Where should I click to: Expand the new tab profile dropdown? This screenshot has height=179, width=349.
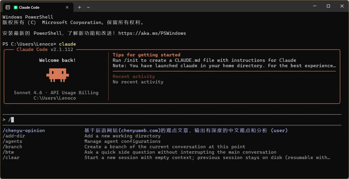tap(88, 7)
